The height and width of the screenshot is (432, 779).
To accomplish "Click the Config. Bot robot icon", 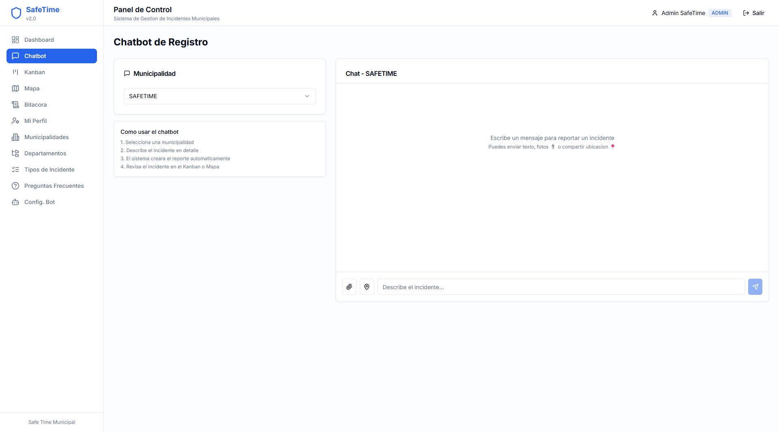I will pos(15,202).
